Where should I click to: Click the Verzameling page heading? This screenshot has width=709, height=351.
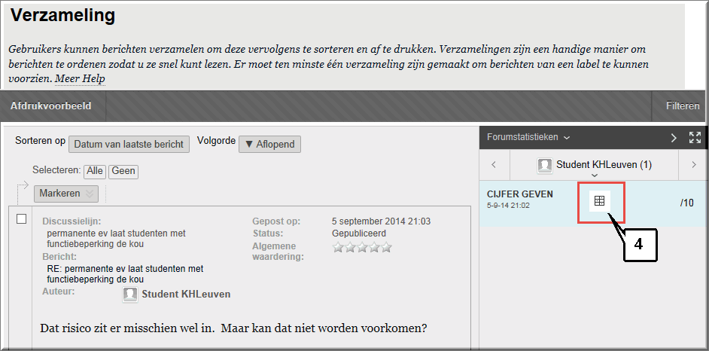pyautogui.click(x=63, y=15)
